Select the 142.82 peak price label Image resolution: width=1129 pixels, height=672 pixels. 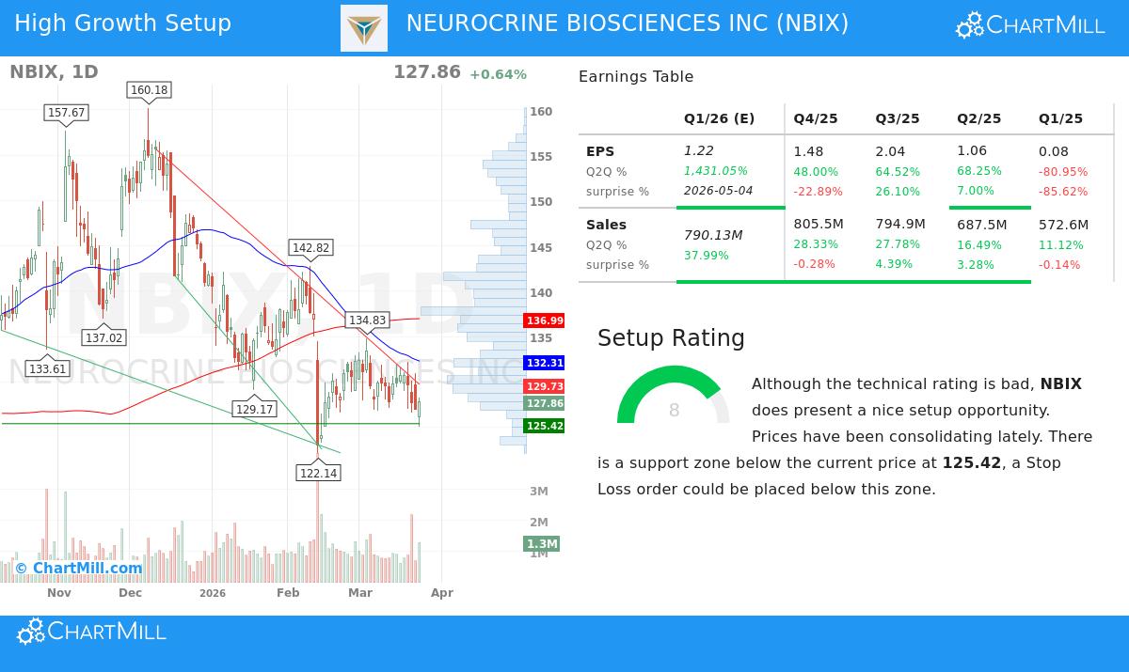311,248
